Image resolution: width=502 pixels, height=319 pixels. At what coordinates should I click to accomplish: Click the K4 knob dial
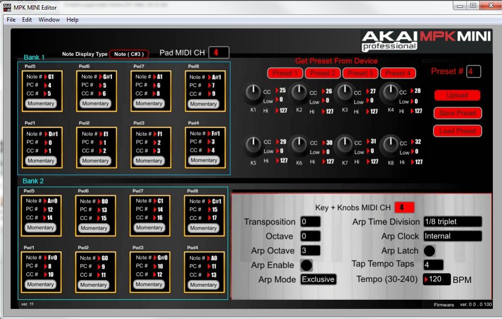(x=390, y=93)
